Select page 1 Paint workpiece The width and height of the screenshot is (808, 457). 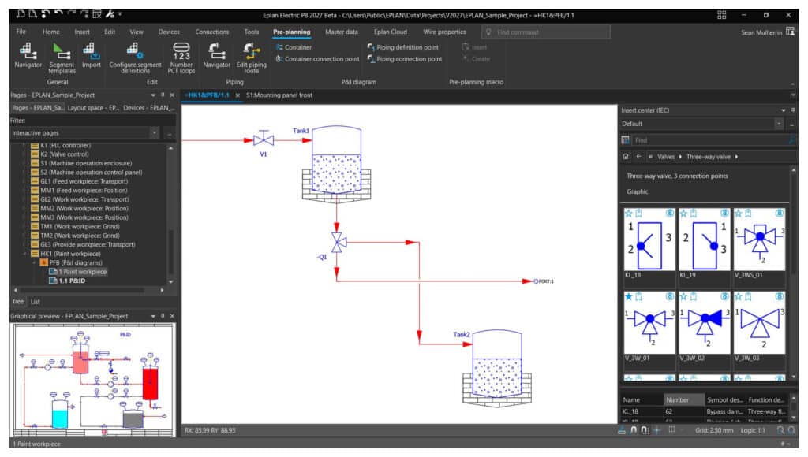click(x=82, y=272)
